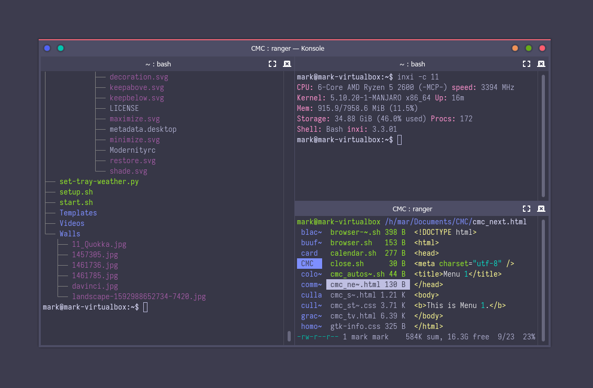Click the ranger path /h/mar/Documents/CMC/

(x=428, y=222)
